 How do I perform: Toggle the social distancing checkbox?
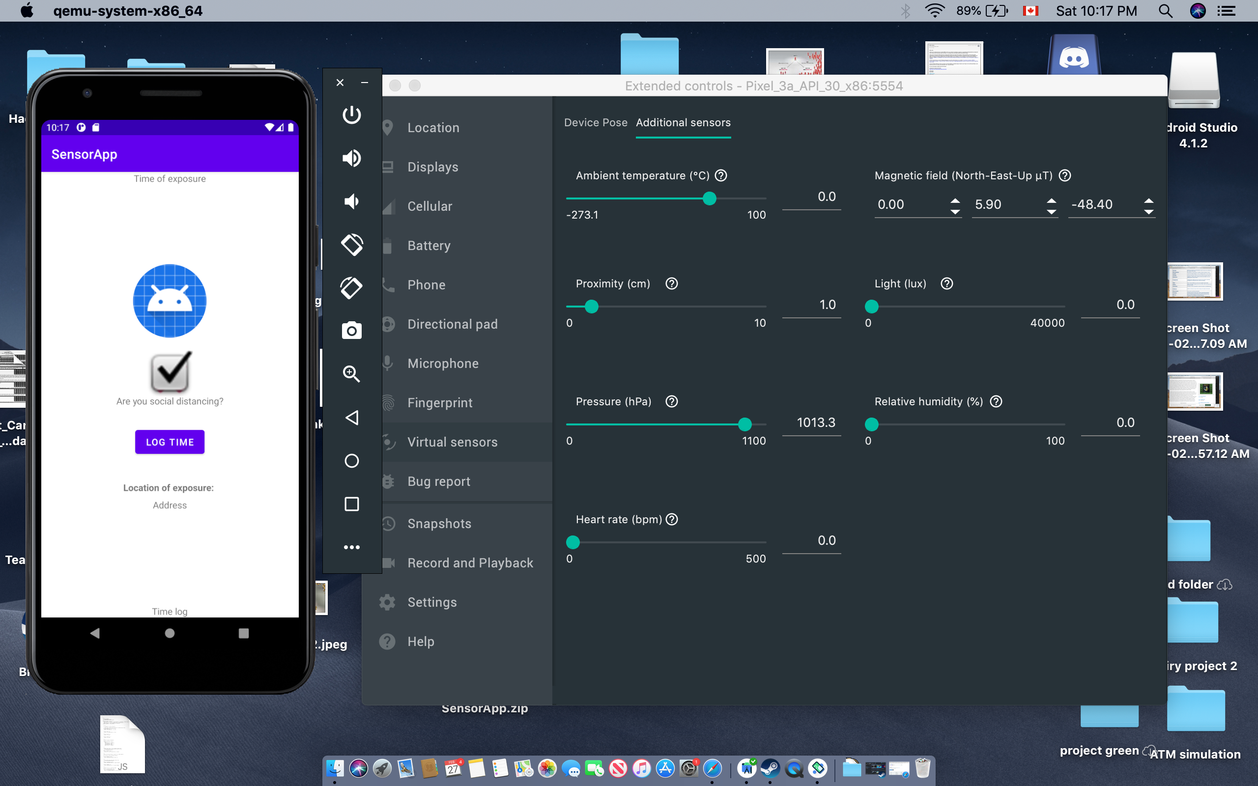tap(170, 371)
